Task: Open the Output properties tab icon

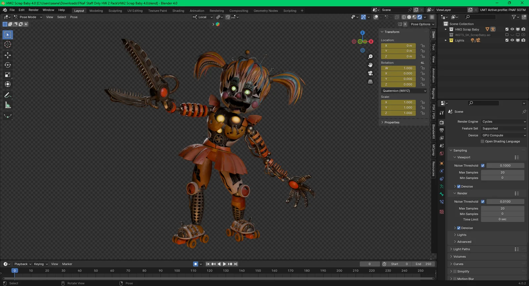Action: [x=442, y=130]
